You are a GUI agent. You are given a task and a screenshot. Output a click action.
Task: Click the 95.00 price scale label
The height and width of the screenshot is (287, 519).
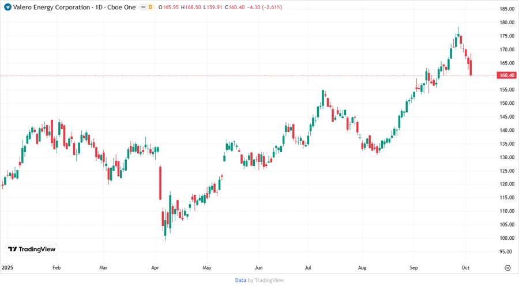click(x=507, y=251)
